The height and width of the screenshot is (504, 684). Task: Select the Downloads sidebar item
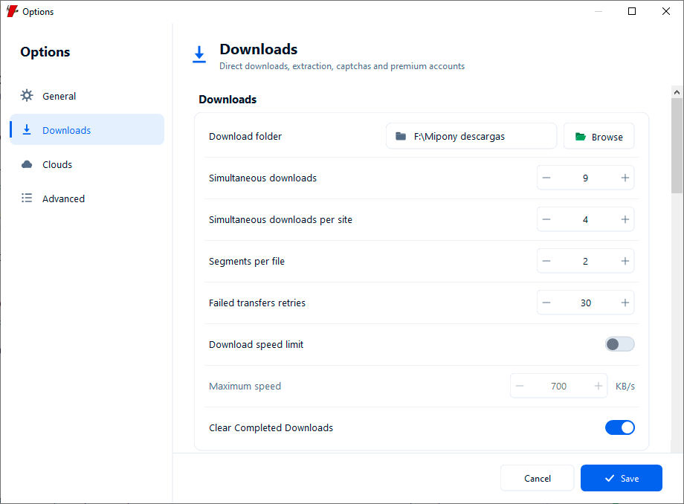tap(87, 130)
